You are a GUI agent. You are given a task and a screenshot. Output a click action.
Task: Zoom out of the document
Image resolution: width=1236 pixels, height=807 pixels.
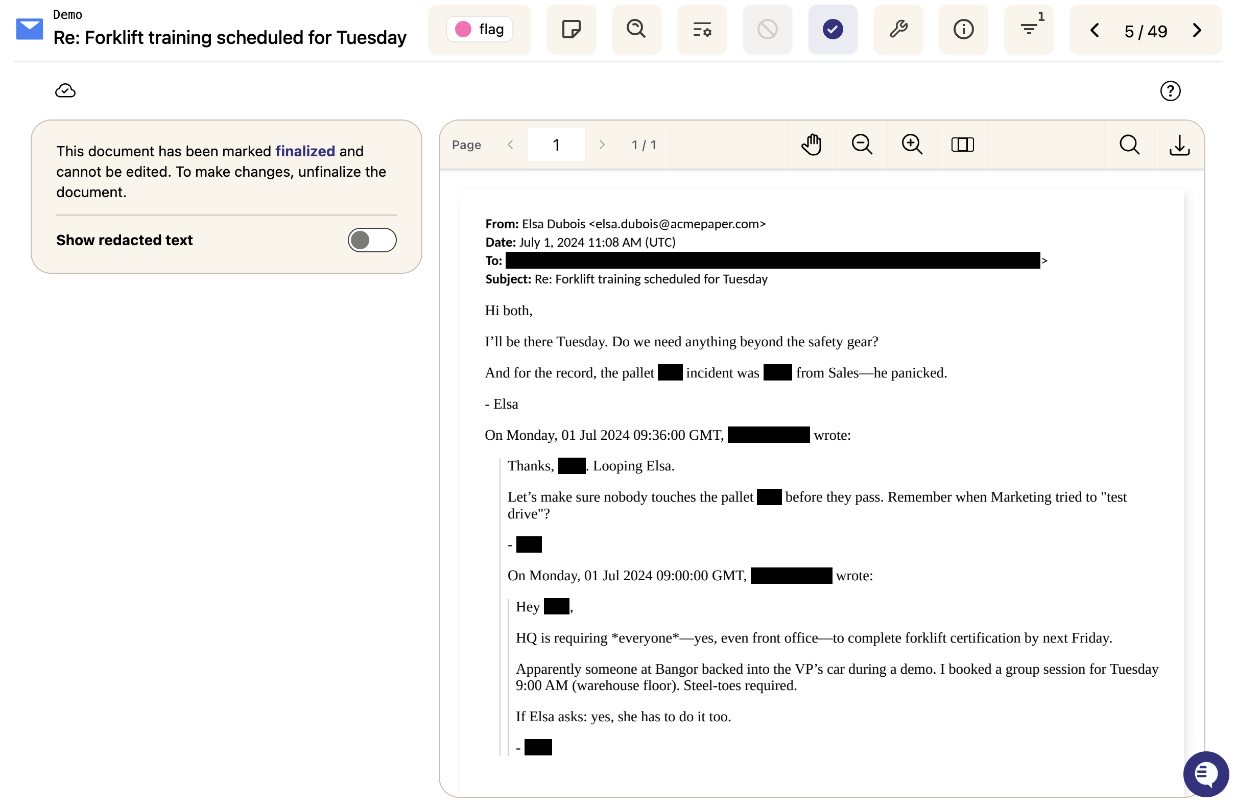click(x=862, y=145)
